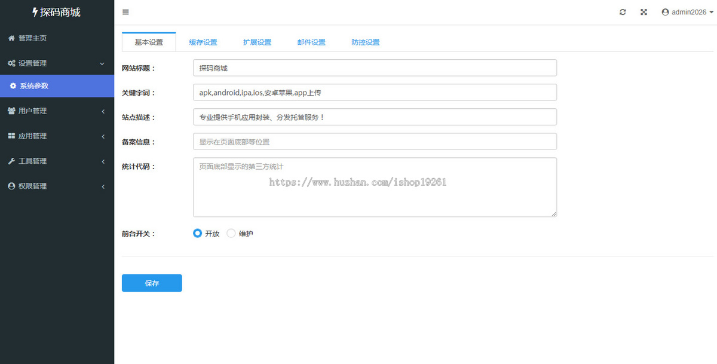Click the 前台开关 label text

(139, 234)
